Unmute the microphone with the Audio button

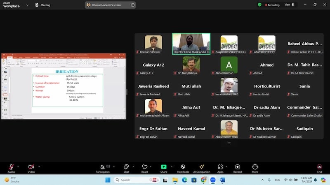pos(11,168)
